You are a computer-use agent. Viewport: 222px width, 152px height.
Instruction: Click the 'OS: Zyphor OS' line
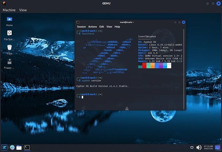147,42
